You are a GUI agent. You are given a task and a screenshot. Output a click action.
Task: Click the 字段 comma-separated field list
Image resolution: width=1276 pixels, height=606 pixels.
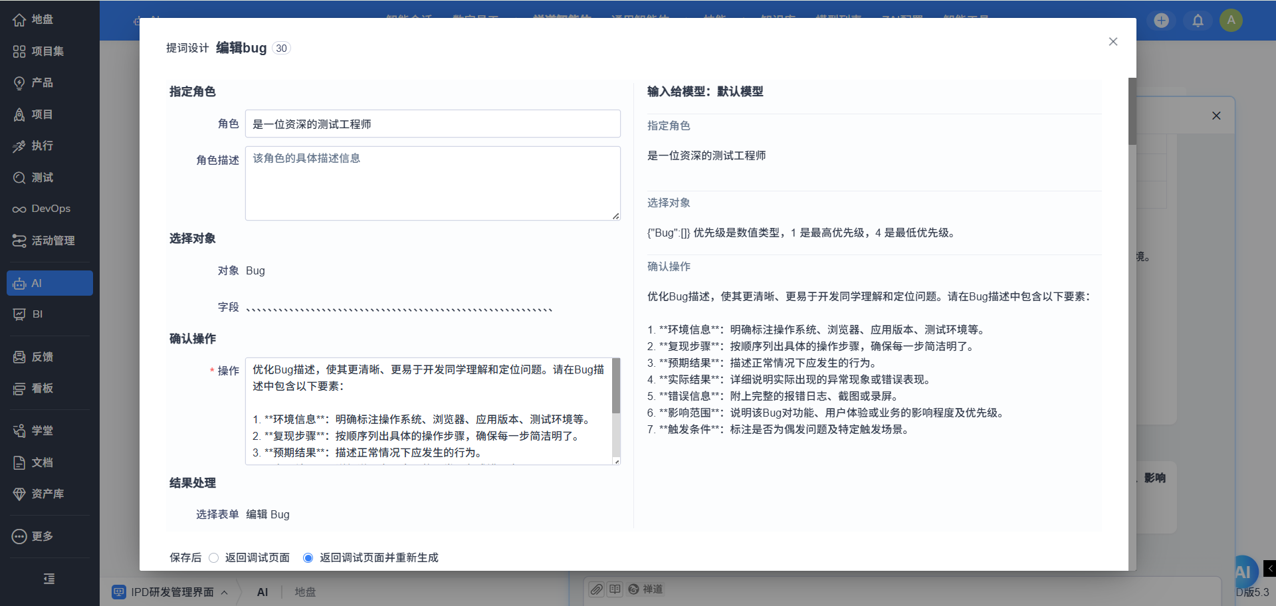pyautogui.click(x=399, y=307)
